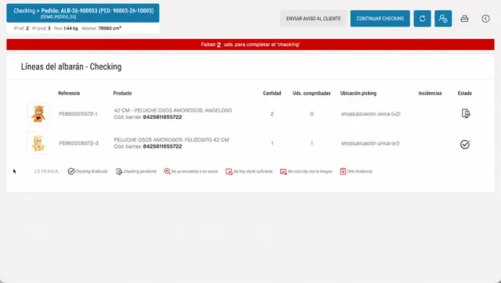
Task: Click pending checking status icon for ANGELOSO
Action: pyautogui.click(x=466, y=113)
